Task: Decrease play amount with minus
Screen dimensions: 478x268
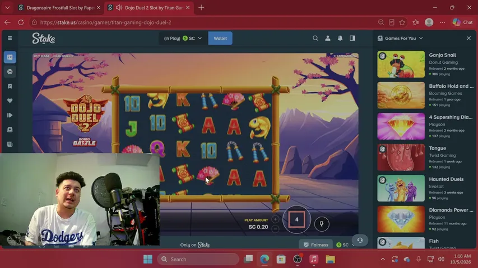Action: 275,229
